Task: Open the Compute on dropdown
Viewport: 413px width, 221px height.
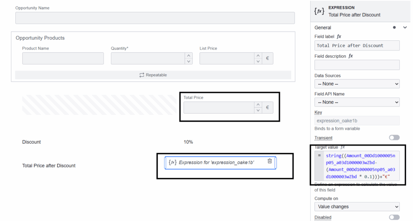Action: pos(357,207)
